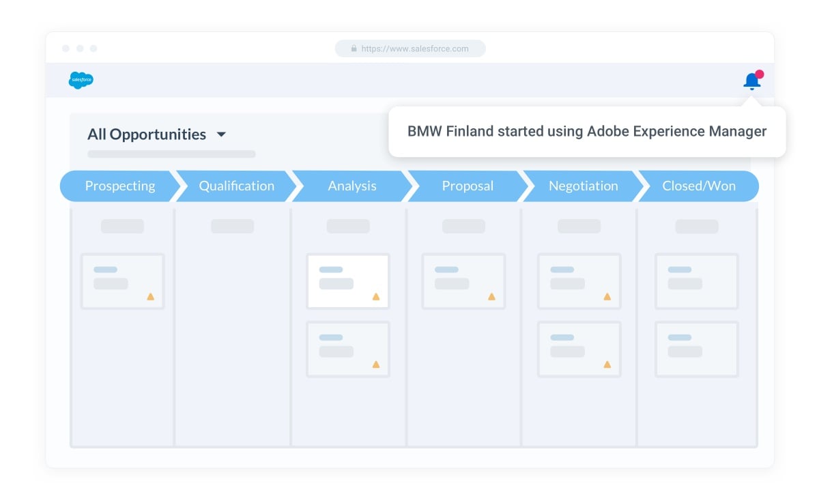This screenshot has height=501, width=819.
Task: Click the lock icon in address bar
Action: click(x=354, y=48)
